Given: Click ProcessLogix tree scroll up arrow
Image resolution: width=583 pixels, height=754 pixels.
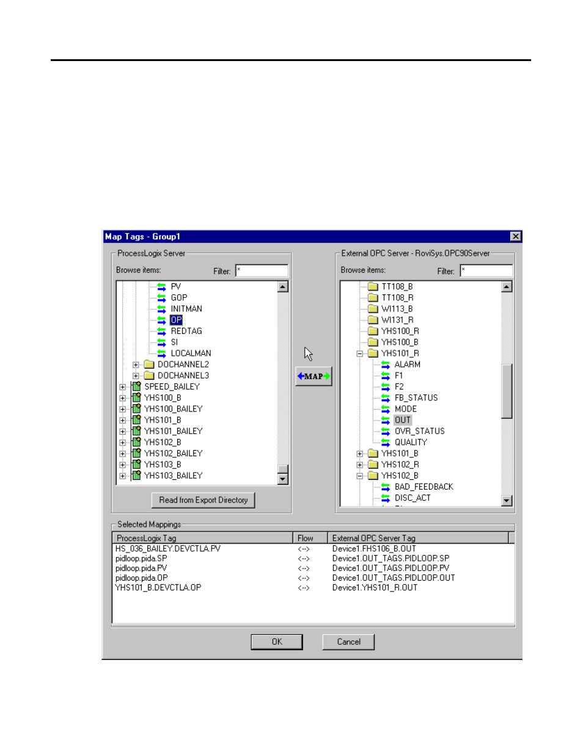Looking at the screenshot, I should point(283,287).
